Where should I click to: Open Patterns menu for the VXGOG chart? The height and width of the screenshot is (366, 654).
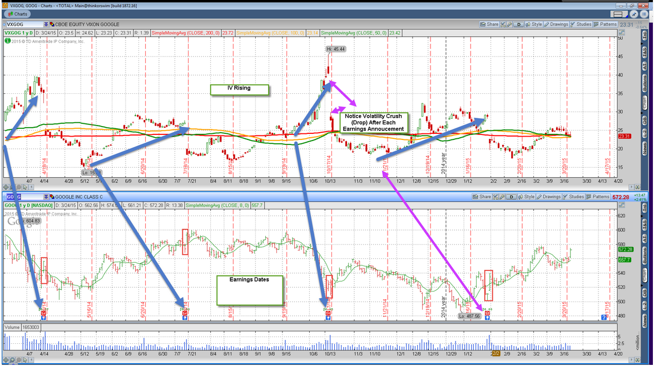[x=605, y=24]
